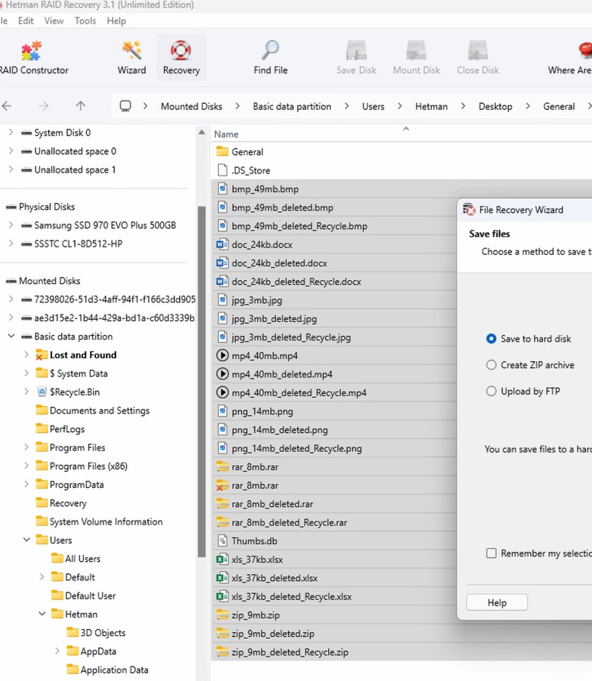Expand $ System Data folder

[x=27, y=373]
